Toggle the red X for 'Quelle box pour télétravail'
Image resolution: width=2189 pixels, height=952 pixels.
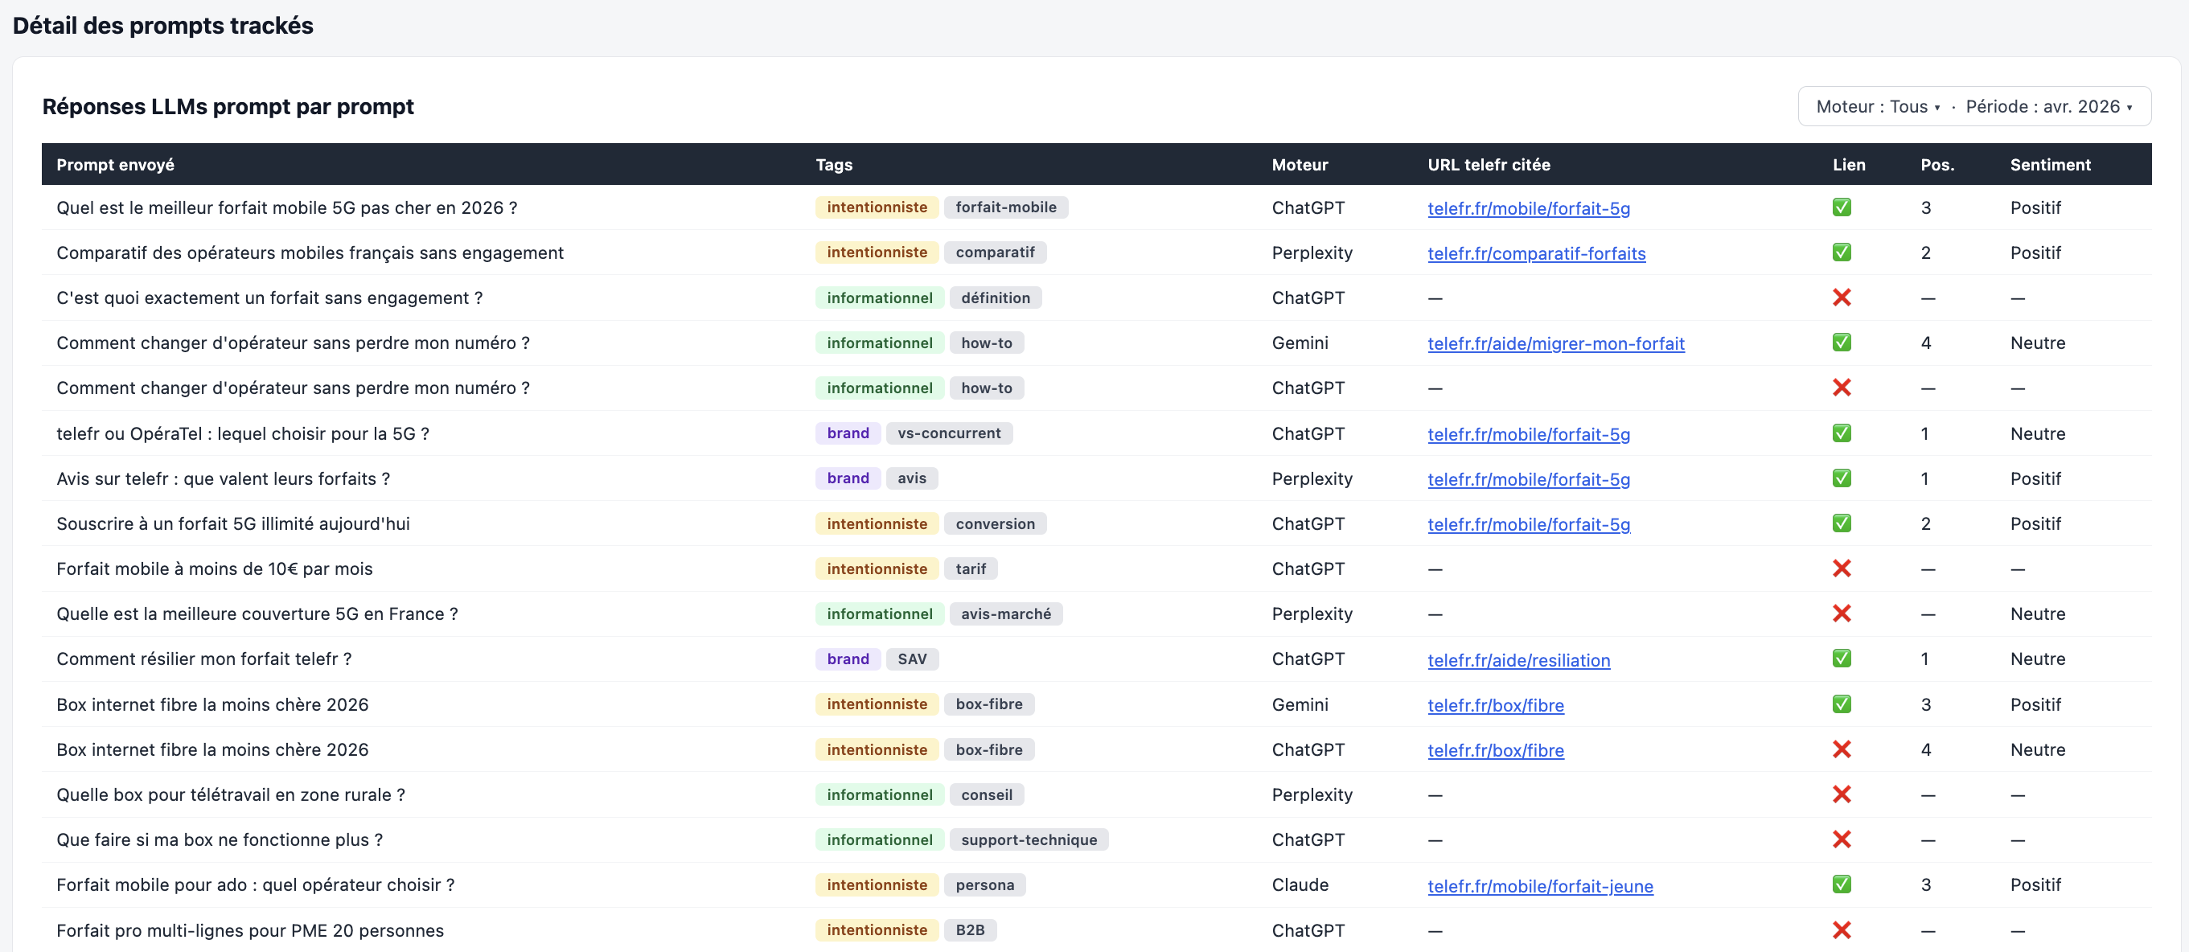coord(1842,794)
